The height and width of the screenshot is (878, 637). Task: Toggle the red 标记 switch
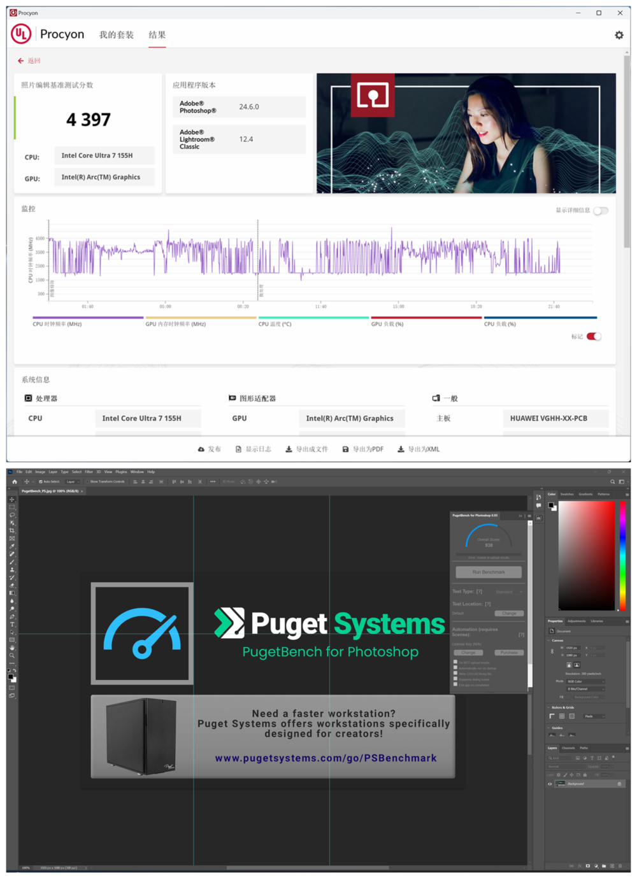594,337
